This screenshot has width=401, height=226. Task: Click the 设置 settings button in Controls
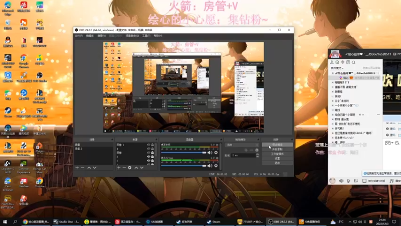tap(277, 158)
